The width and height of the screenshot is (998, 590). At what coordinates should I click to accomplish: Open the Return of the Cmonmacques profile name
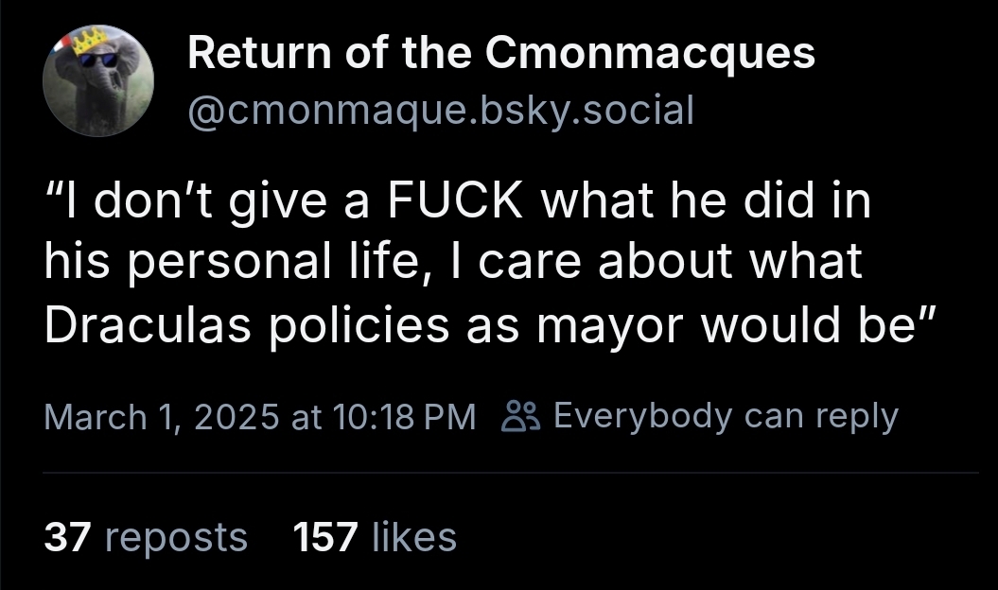[x=500, y=53]
